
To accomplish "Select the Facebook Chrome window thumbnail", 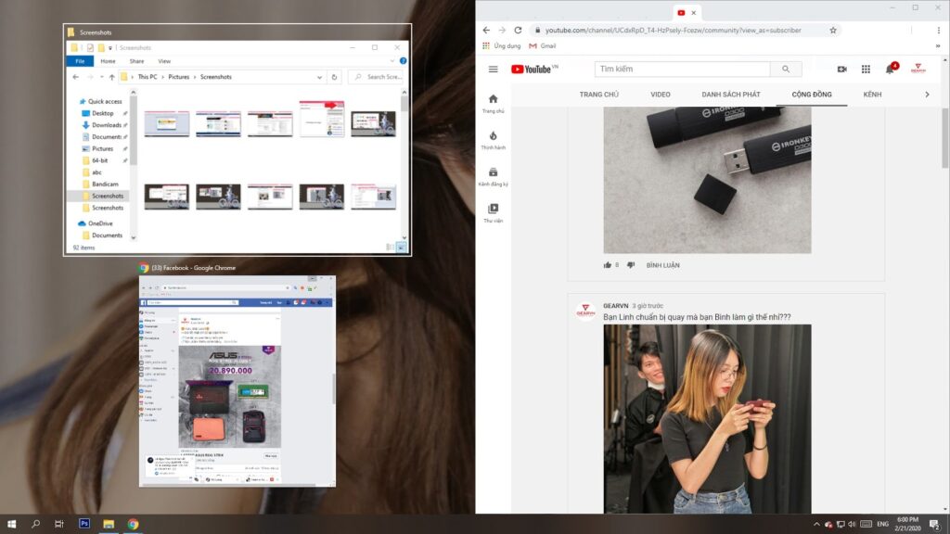I will (x=237, y=381).
